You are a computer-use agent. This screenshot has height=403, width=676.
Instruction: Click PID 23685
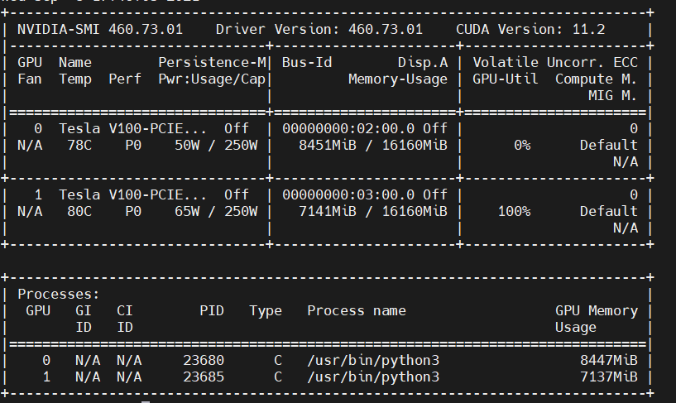pos(204,377)
